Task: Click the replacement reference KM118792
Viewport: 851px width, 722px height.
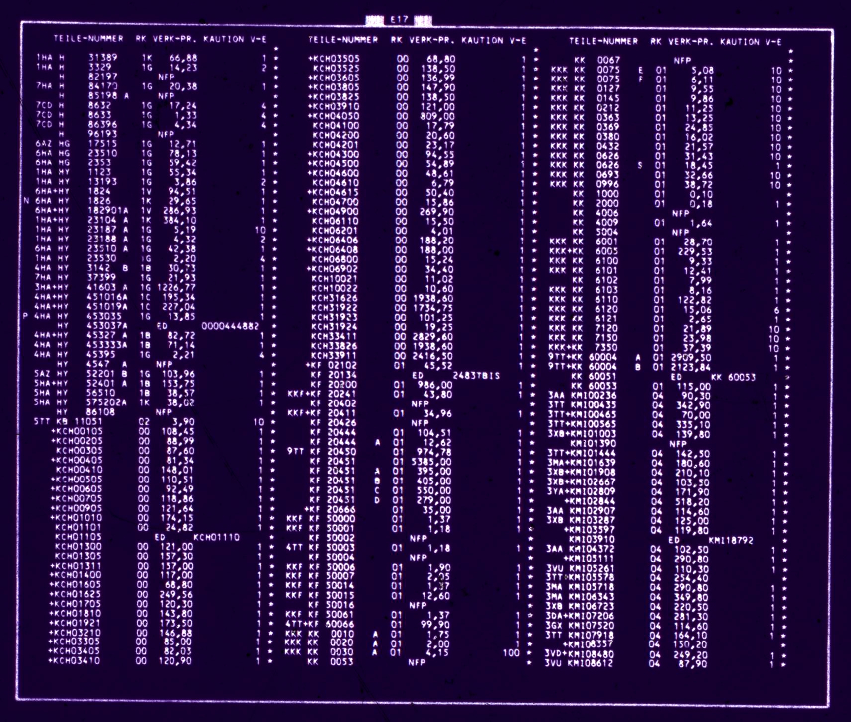Action: click(730, 540)
